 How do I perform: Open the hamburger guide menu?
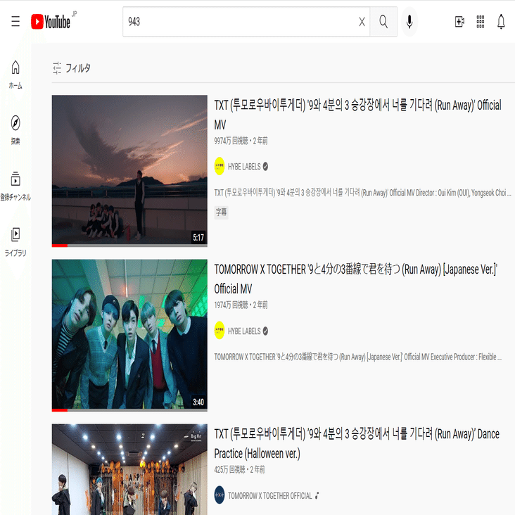15,21
